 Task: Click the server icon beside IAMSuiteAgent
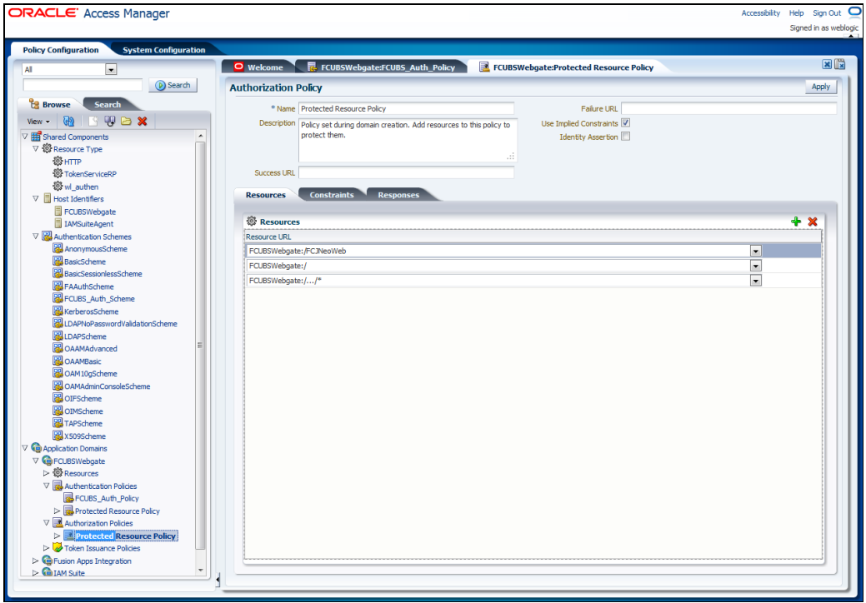[x=58, y=223]
